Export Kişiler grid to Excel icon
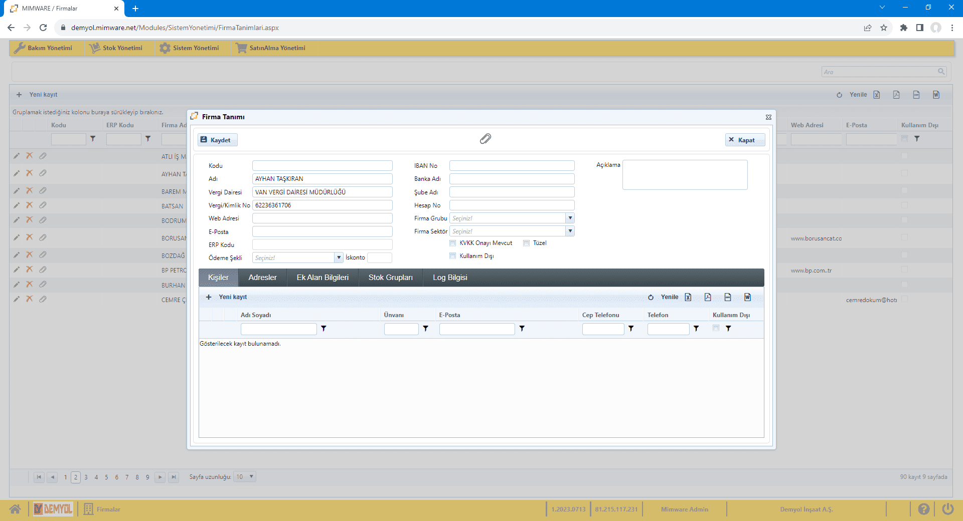Viewport: 963px width, 521px height. point(688,297)
